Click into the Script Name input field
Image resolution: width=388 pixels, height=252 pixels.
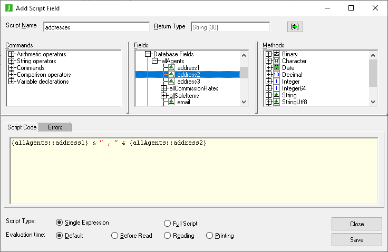pyautogui.click(x=96, y=27)
